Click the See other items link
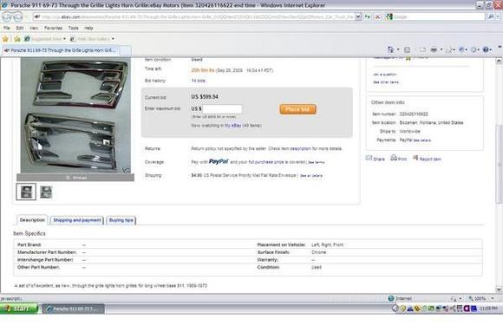This screenshot has height=332, width=503. (x=386, y=82)
